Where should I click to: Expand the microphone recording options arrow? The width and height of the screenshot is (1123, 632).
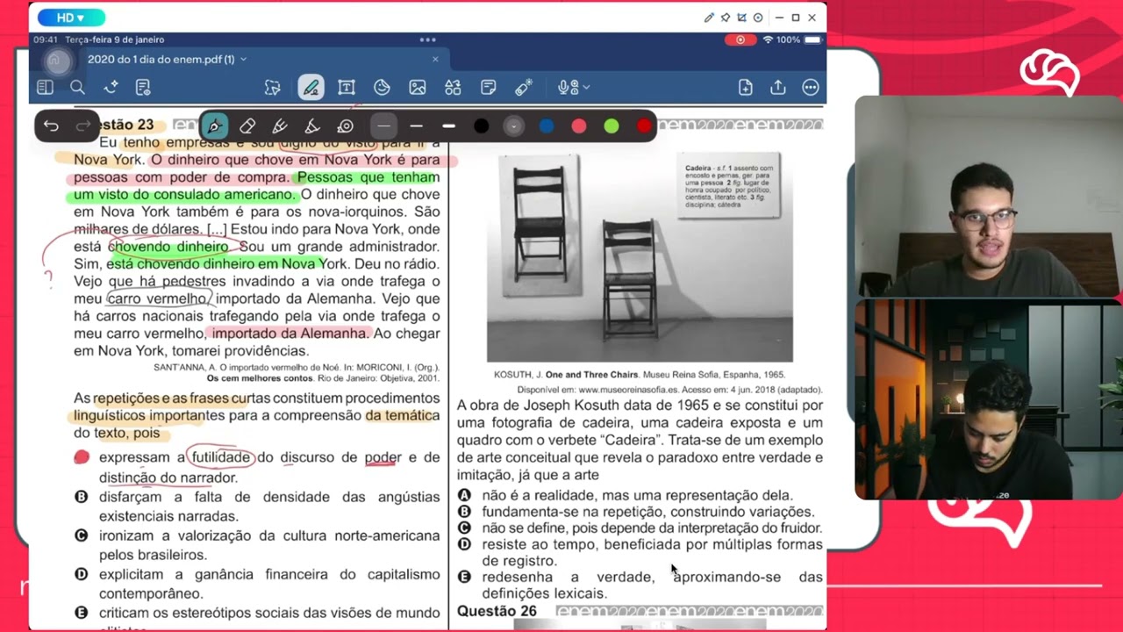pyautogui.click(x=586, y=87)
